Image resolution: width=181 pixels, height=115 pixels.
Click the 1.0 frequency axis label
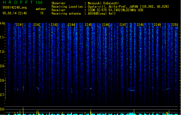click(x=2, y=52)
